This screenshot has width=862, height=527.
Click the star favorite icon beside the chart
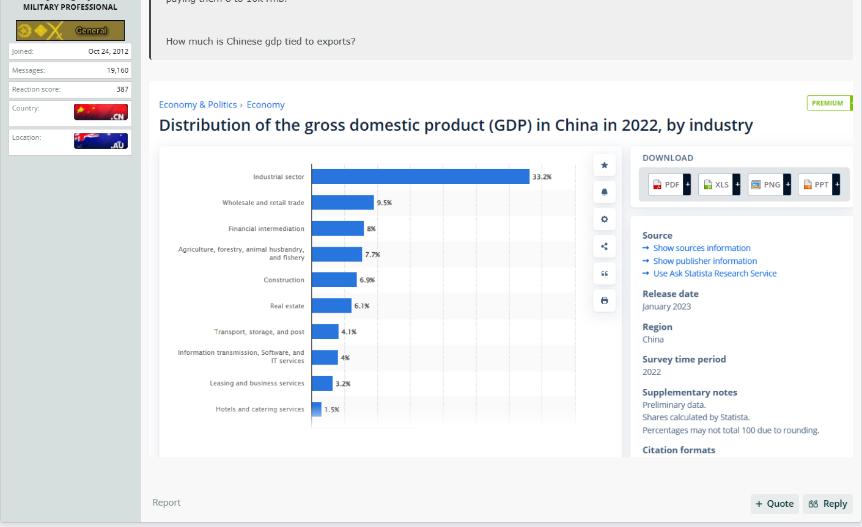(x=604, y=165)
